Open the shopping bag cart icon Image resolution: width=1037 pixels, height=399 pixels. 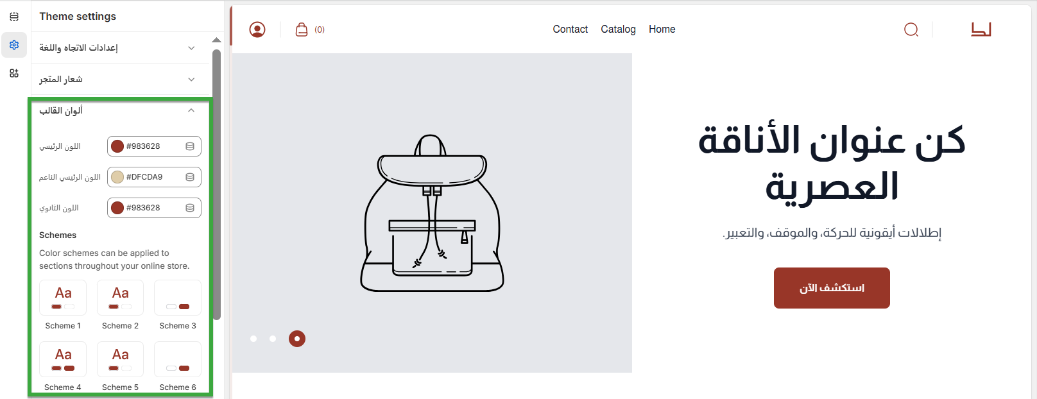click(x=302, y=30)
